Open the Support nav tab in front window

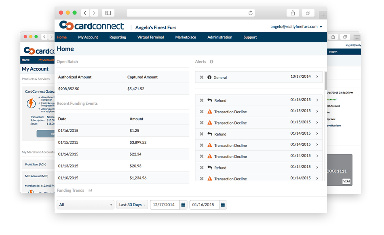click(x=250, y=37)
